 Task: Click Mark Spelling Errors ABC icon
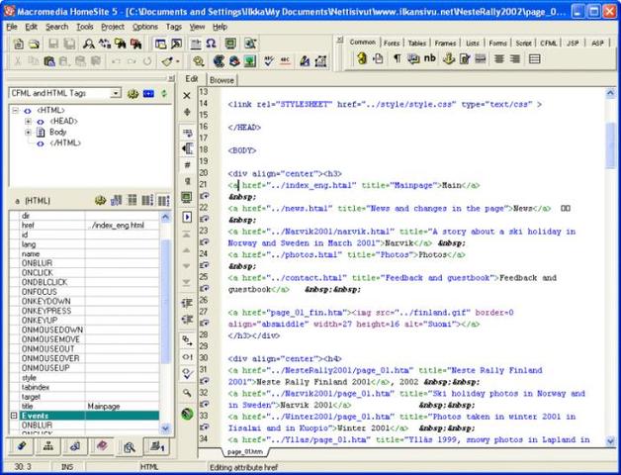click(x=285, y=61)
